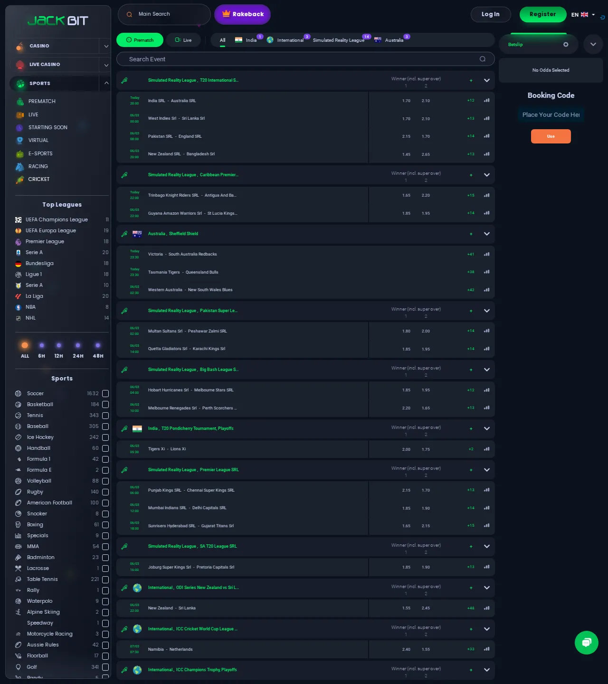Tick the MMA checkbox
608x684 pixels.
click(105, 546)
